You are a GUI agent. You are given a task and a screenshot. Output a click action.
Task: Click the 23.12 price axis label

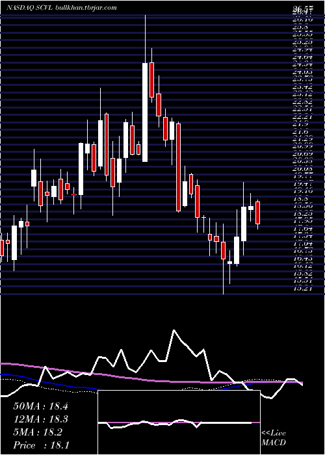click(x=303, y=94)
